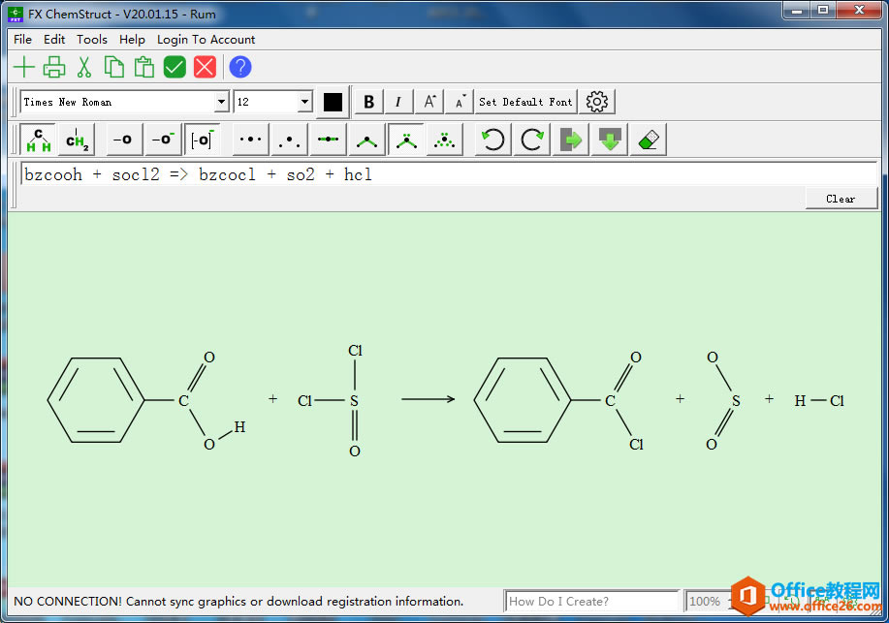Open the Help menu

coord(132,39)
